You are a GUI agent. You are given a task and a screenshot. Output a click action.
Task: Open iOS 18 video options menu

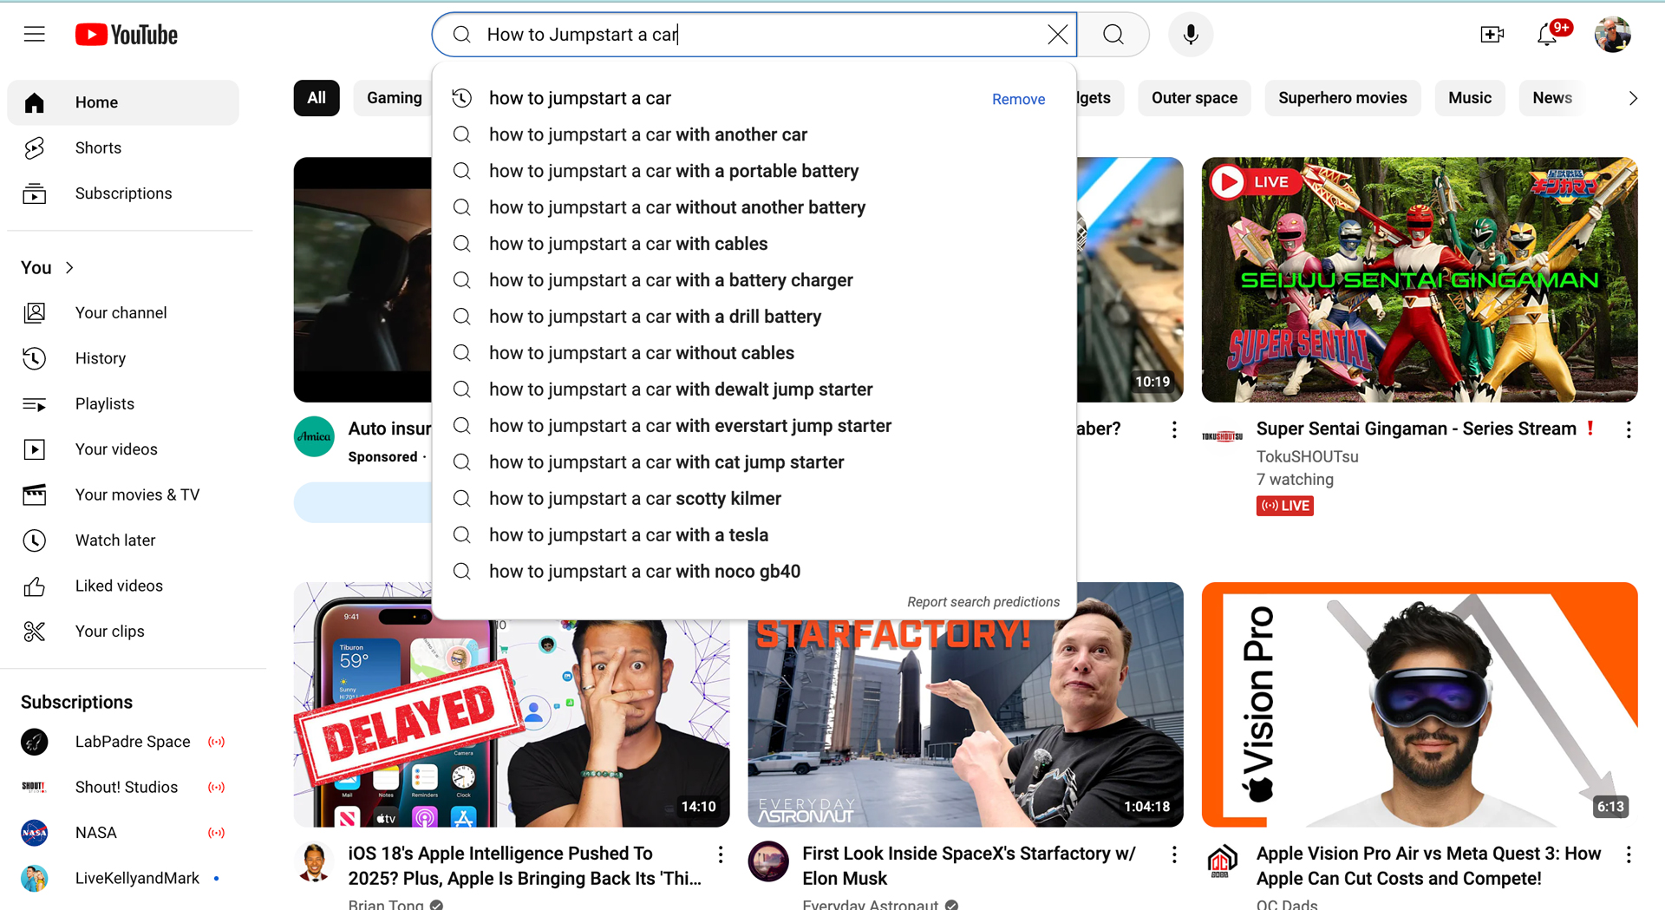721,854
